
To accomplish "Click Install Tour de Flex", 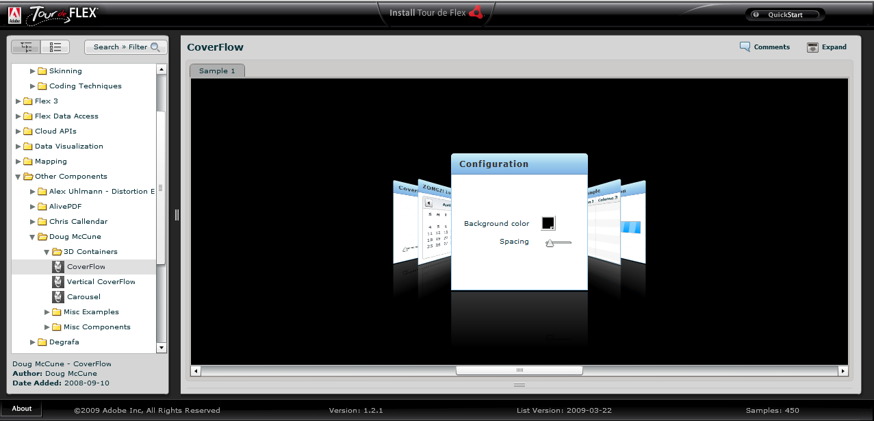I will tap(428, 13).
